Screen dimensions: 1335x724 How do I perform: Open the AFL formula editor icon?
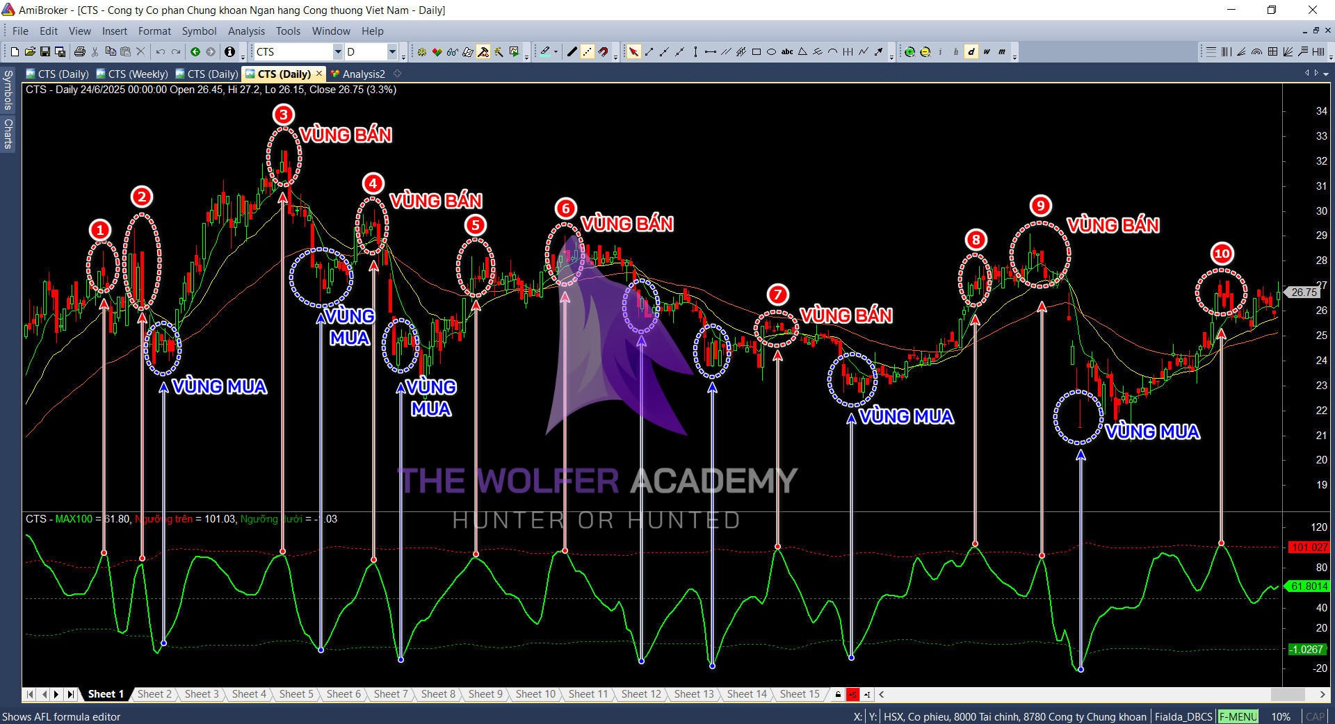tap(483, 51)
